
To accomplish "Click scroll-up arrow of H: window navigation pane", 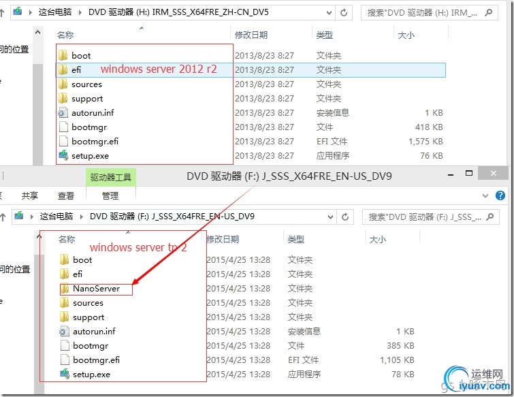I will coord(37,33).
